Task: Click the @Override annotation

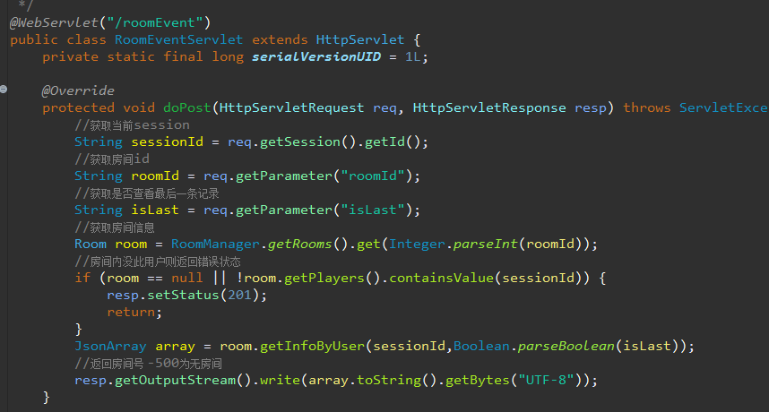Action: click(78, 90)
